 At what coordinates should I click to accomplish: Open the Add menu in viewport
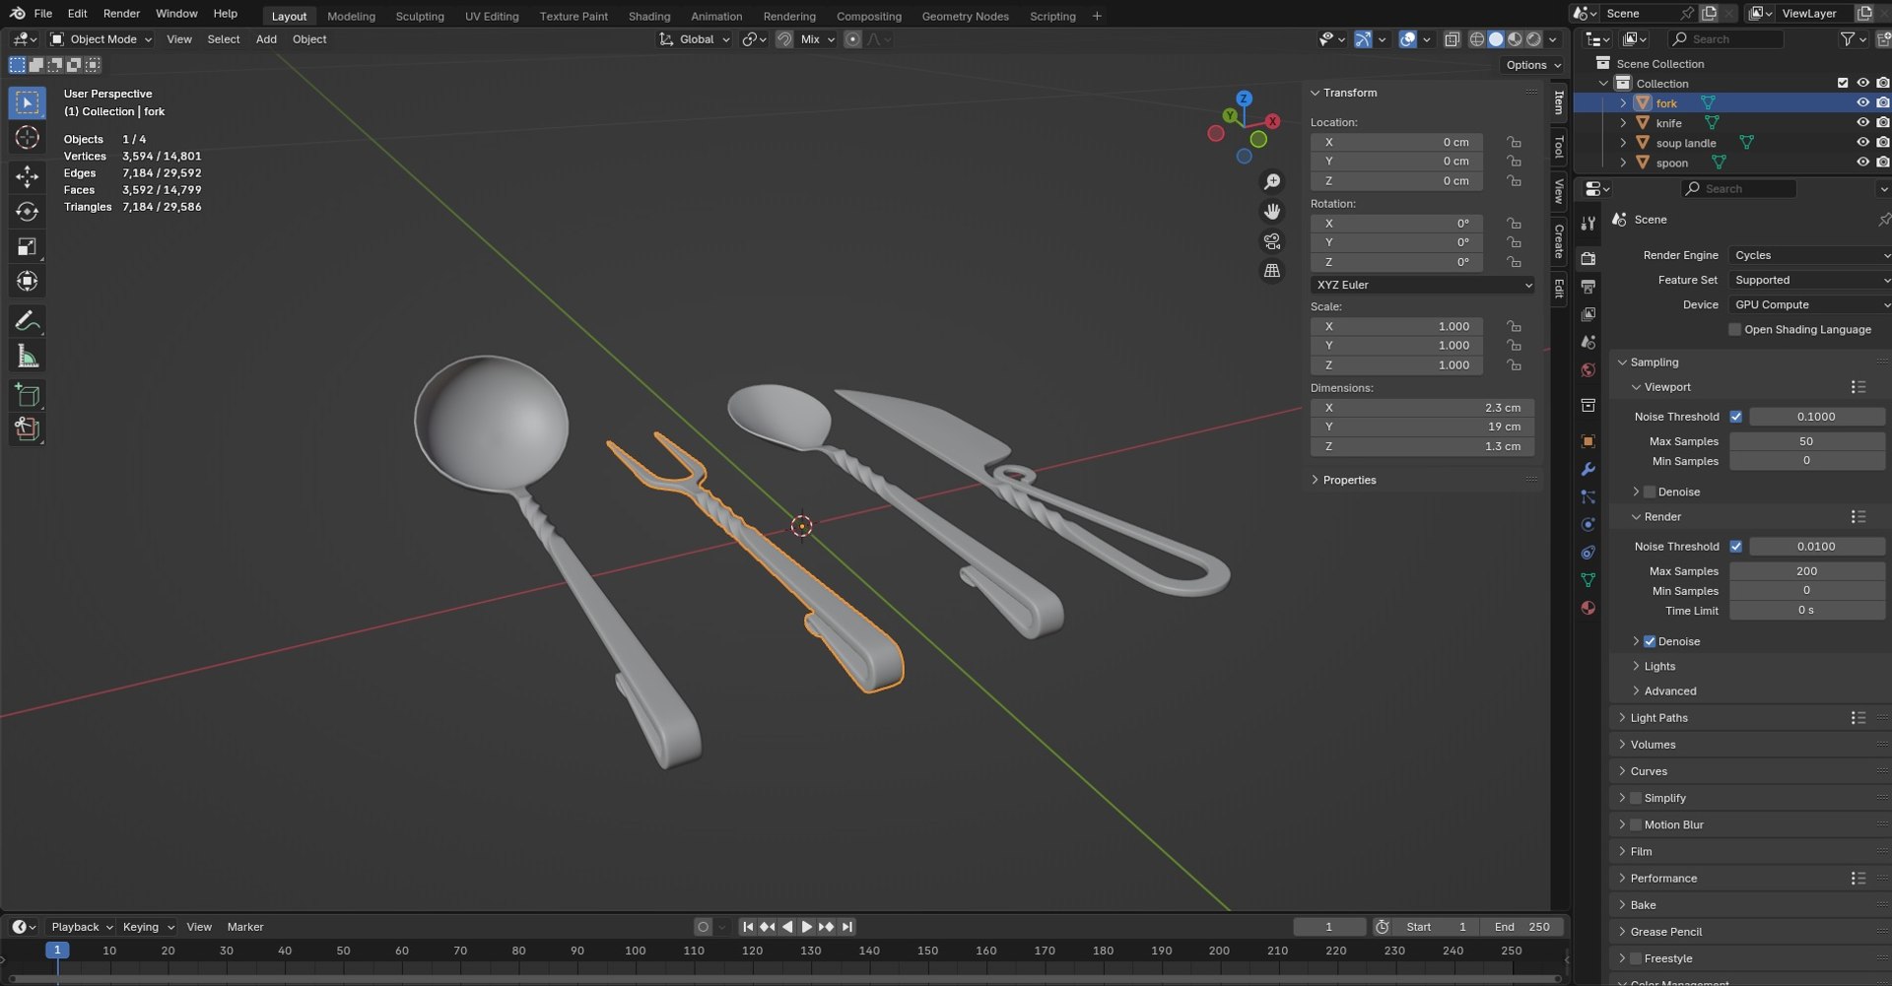coord(266,39)
